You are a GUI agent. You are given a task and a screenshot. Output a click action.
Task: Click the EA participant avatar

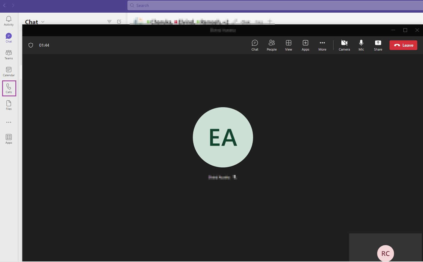click(223, 137)
